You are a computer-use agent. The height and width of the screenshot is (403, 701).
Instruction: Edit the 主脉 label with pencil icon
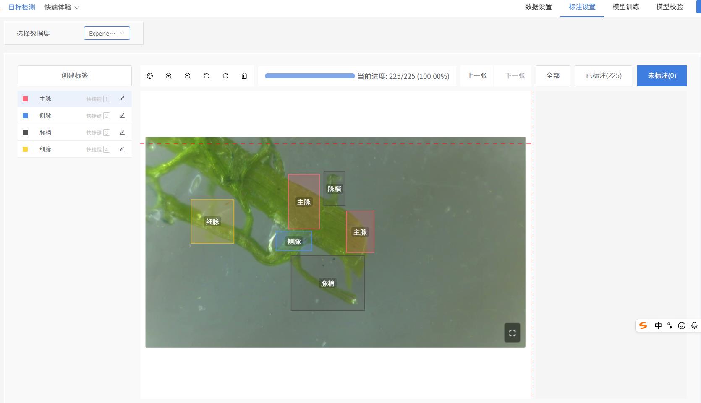coord(122,99)
